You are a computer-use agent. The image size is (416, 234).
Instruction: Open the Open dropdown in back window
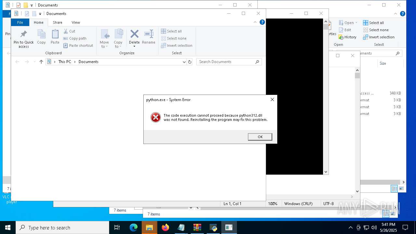348,23
